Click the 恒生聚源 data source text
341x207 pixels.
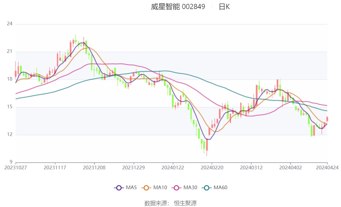tap(185, 203)
